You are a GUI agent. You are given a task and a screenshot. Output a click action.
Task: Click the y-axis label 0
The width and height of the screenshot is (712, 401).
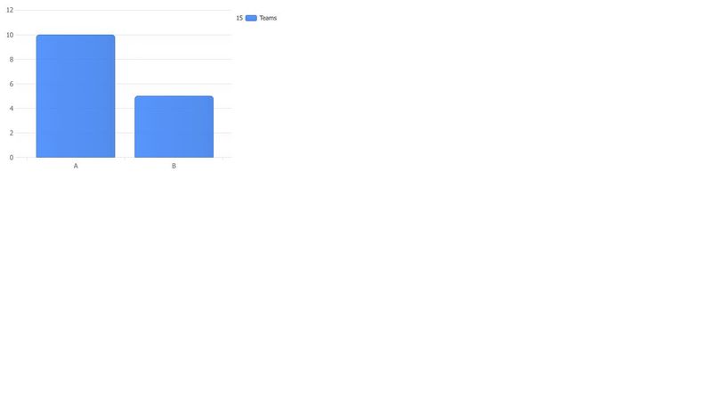(12, 158)
